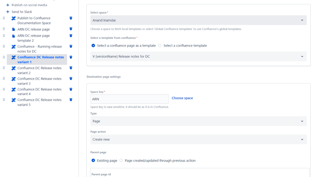Click plus icon for Publish on social media
The width and height of the screenshot is (311, 177).
point(8,5)
